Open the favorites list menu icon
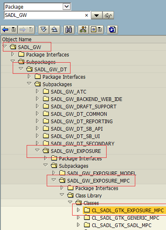This screenshot has width=166, height=230. tap(100, 30)
